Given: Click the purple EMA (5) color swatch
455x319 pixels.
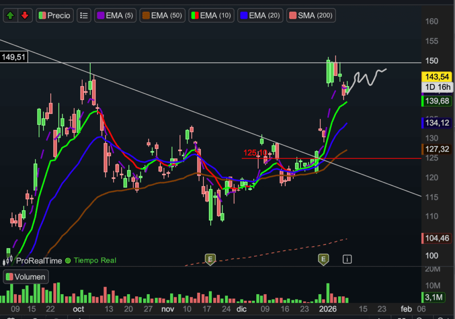Looking at the screenshot, I should (101, 15).
